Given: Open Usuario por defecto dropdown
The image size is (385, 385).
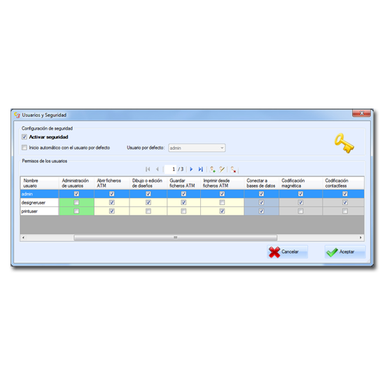Looking at the screenshot, I should [x=197, y=148].
